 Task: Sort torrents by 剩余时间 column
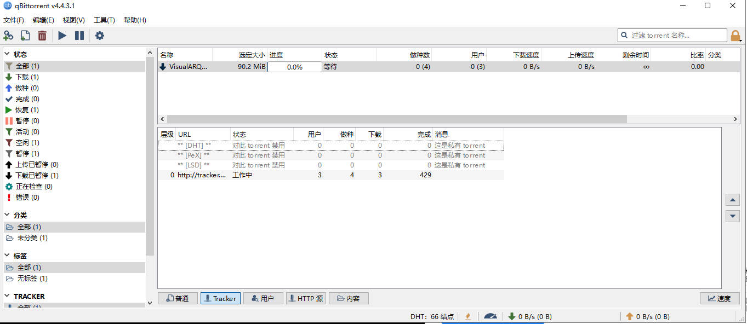point(623,55)
